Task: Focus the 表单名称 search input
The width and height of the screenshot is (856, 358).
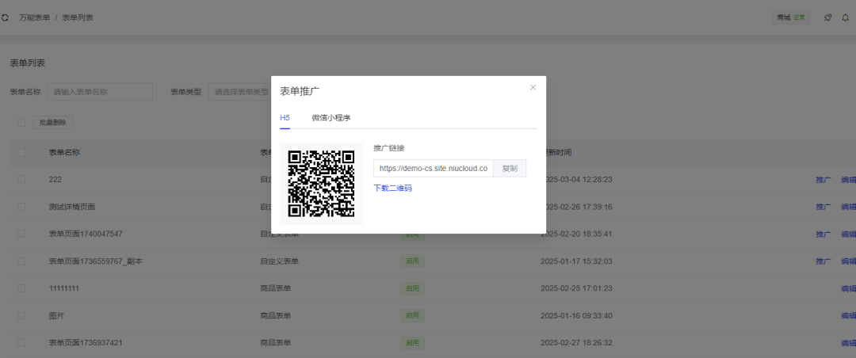Action: pos(100,92)
